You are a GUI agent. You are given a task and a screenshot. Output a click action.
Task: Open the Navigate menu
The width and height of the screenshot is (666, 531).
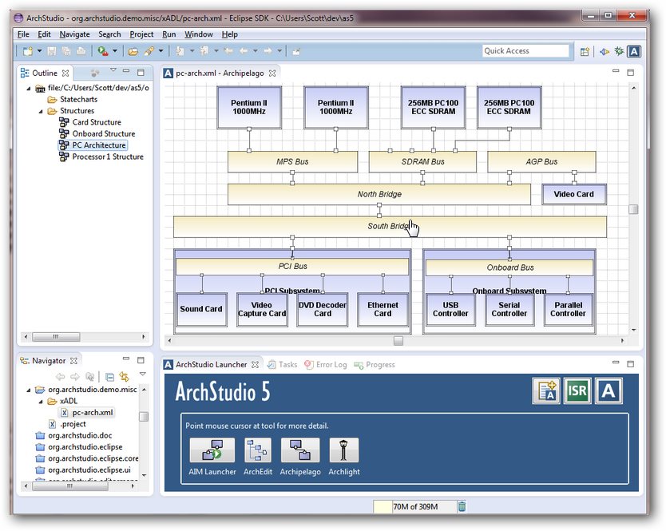click(x=75, y=34)
